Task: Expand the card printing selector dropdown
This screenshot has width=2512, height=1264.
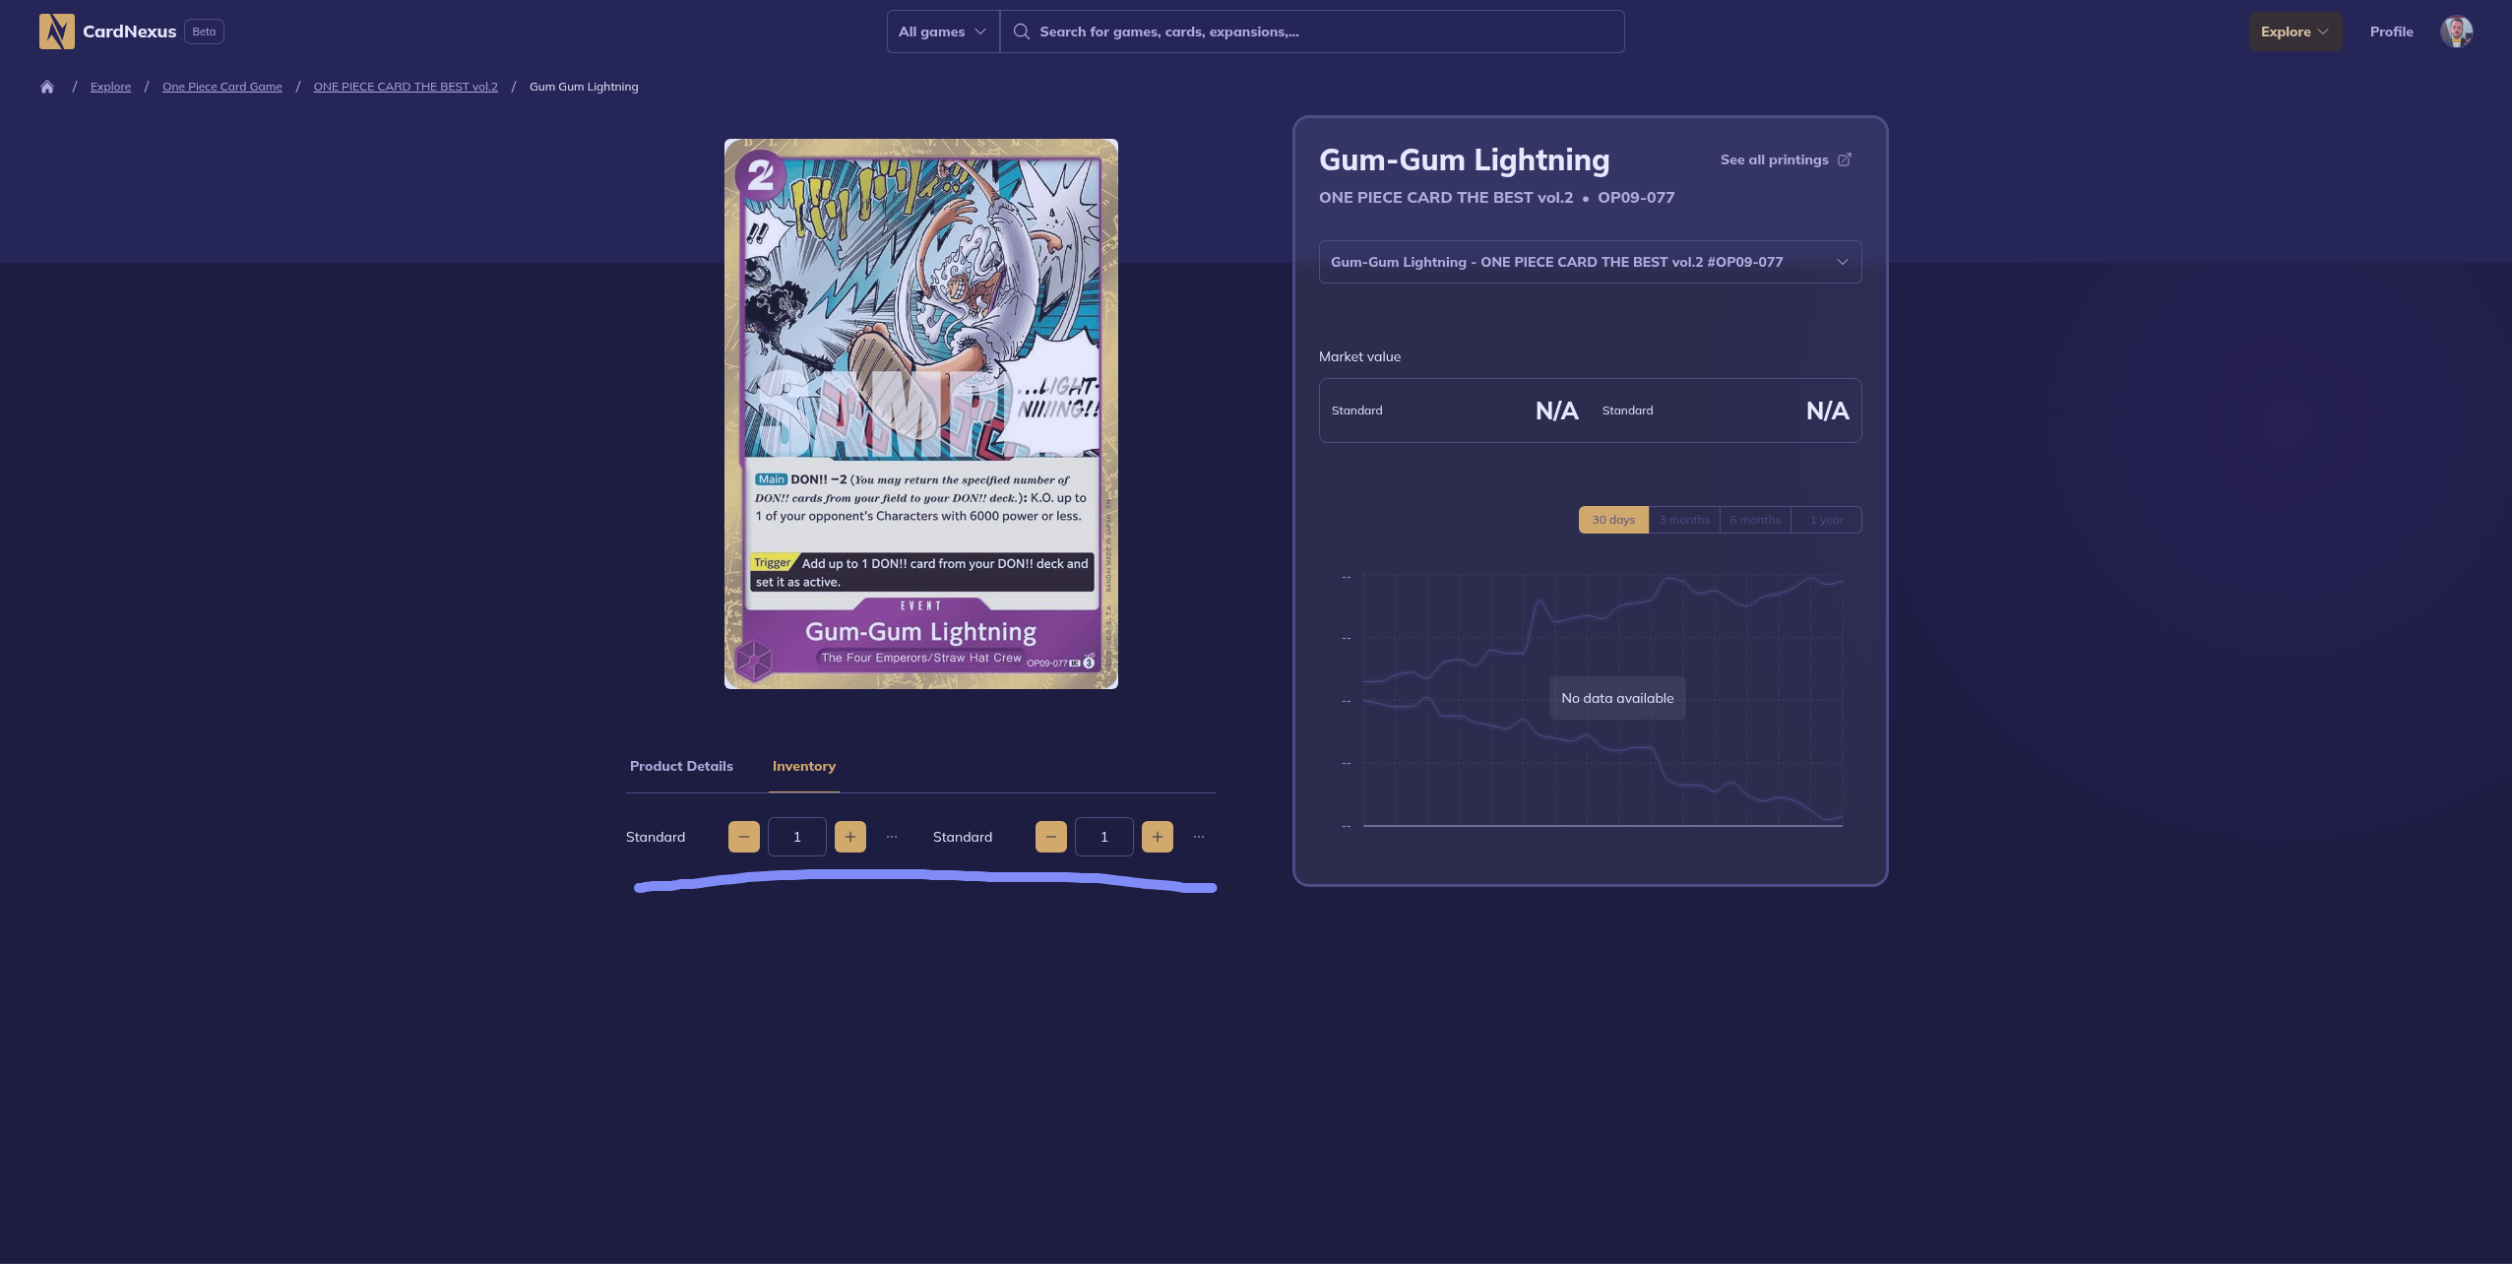Action: 1590,262
